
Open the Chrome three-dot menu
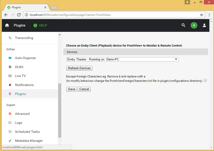coord(209,15)
